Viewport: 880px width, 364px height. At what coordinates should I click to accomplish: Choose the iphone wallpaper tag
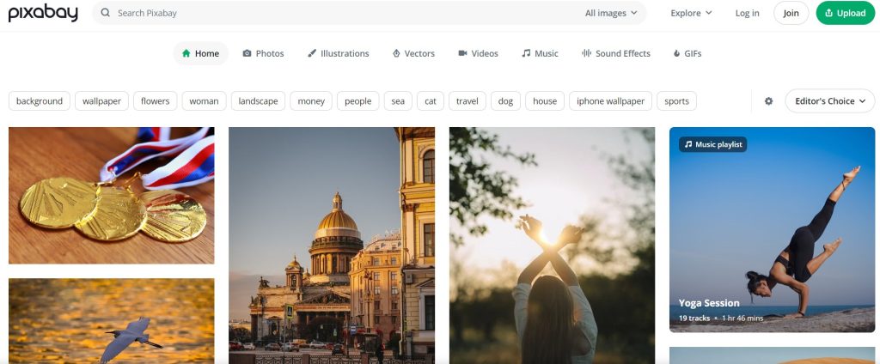point(611,101)
